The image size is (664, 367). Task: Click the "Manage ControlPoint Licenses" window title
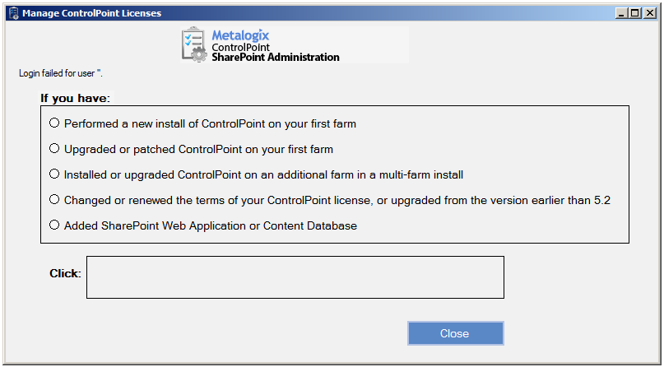tap(92, 13)
